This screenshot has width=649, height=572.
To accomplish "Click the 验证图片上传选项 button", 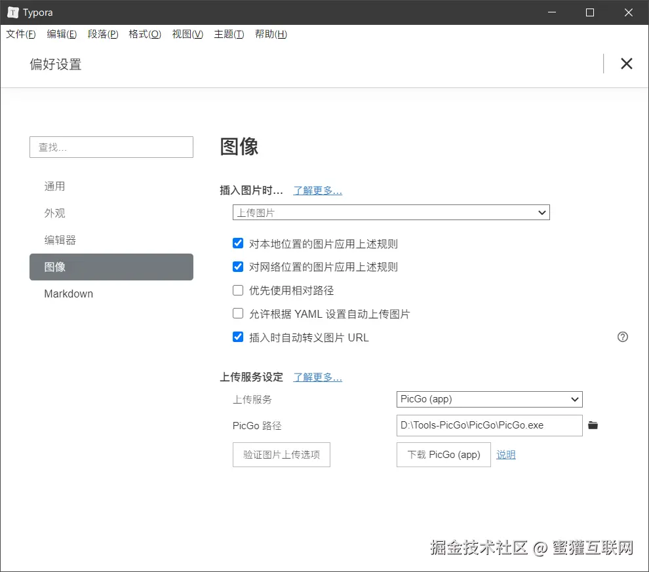I will (x=281, y=455).
